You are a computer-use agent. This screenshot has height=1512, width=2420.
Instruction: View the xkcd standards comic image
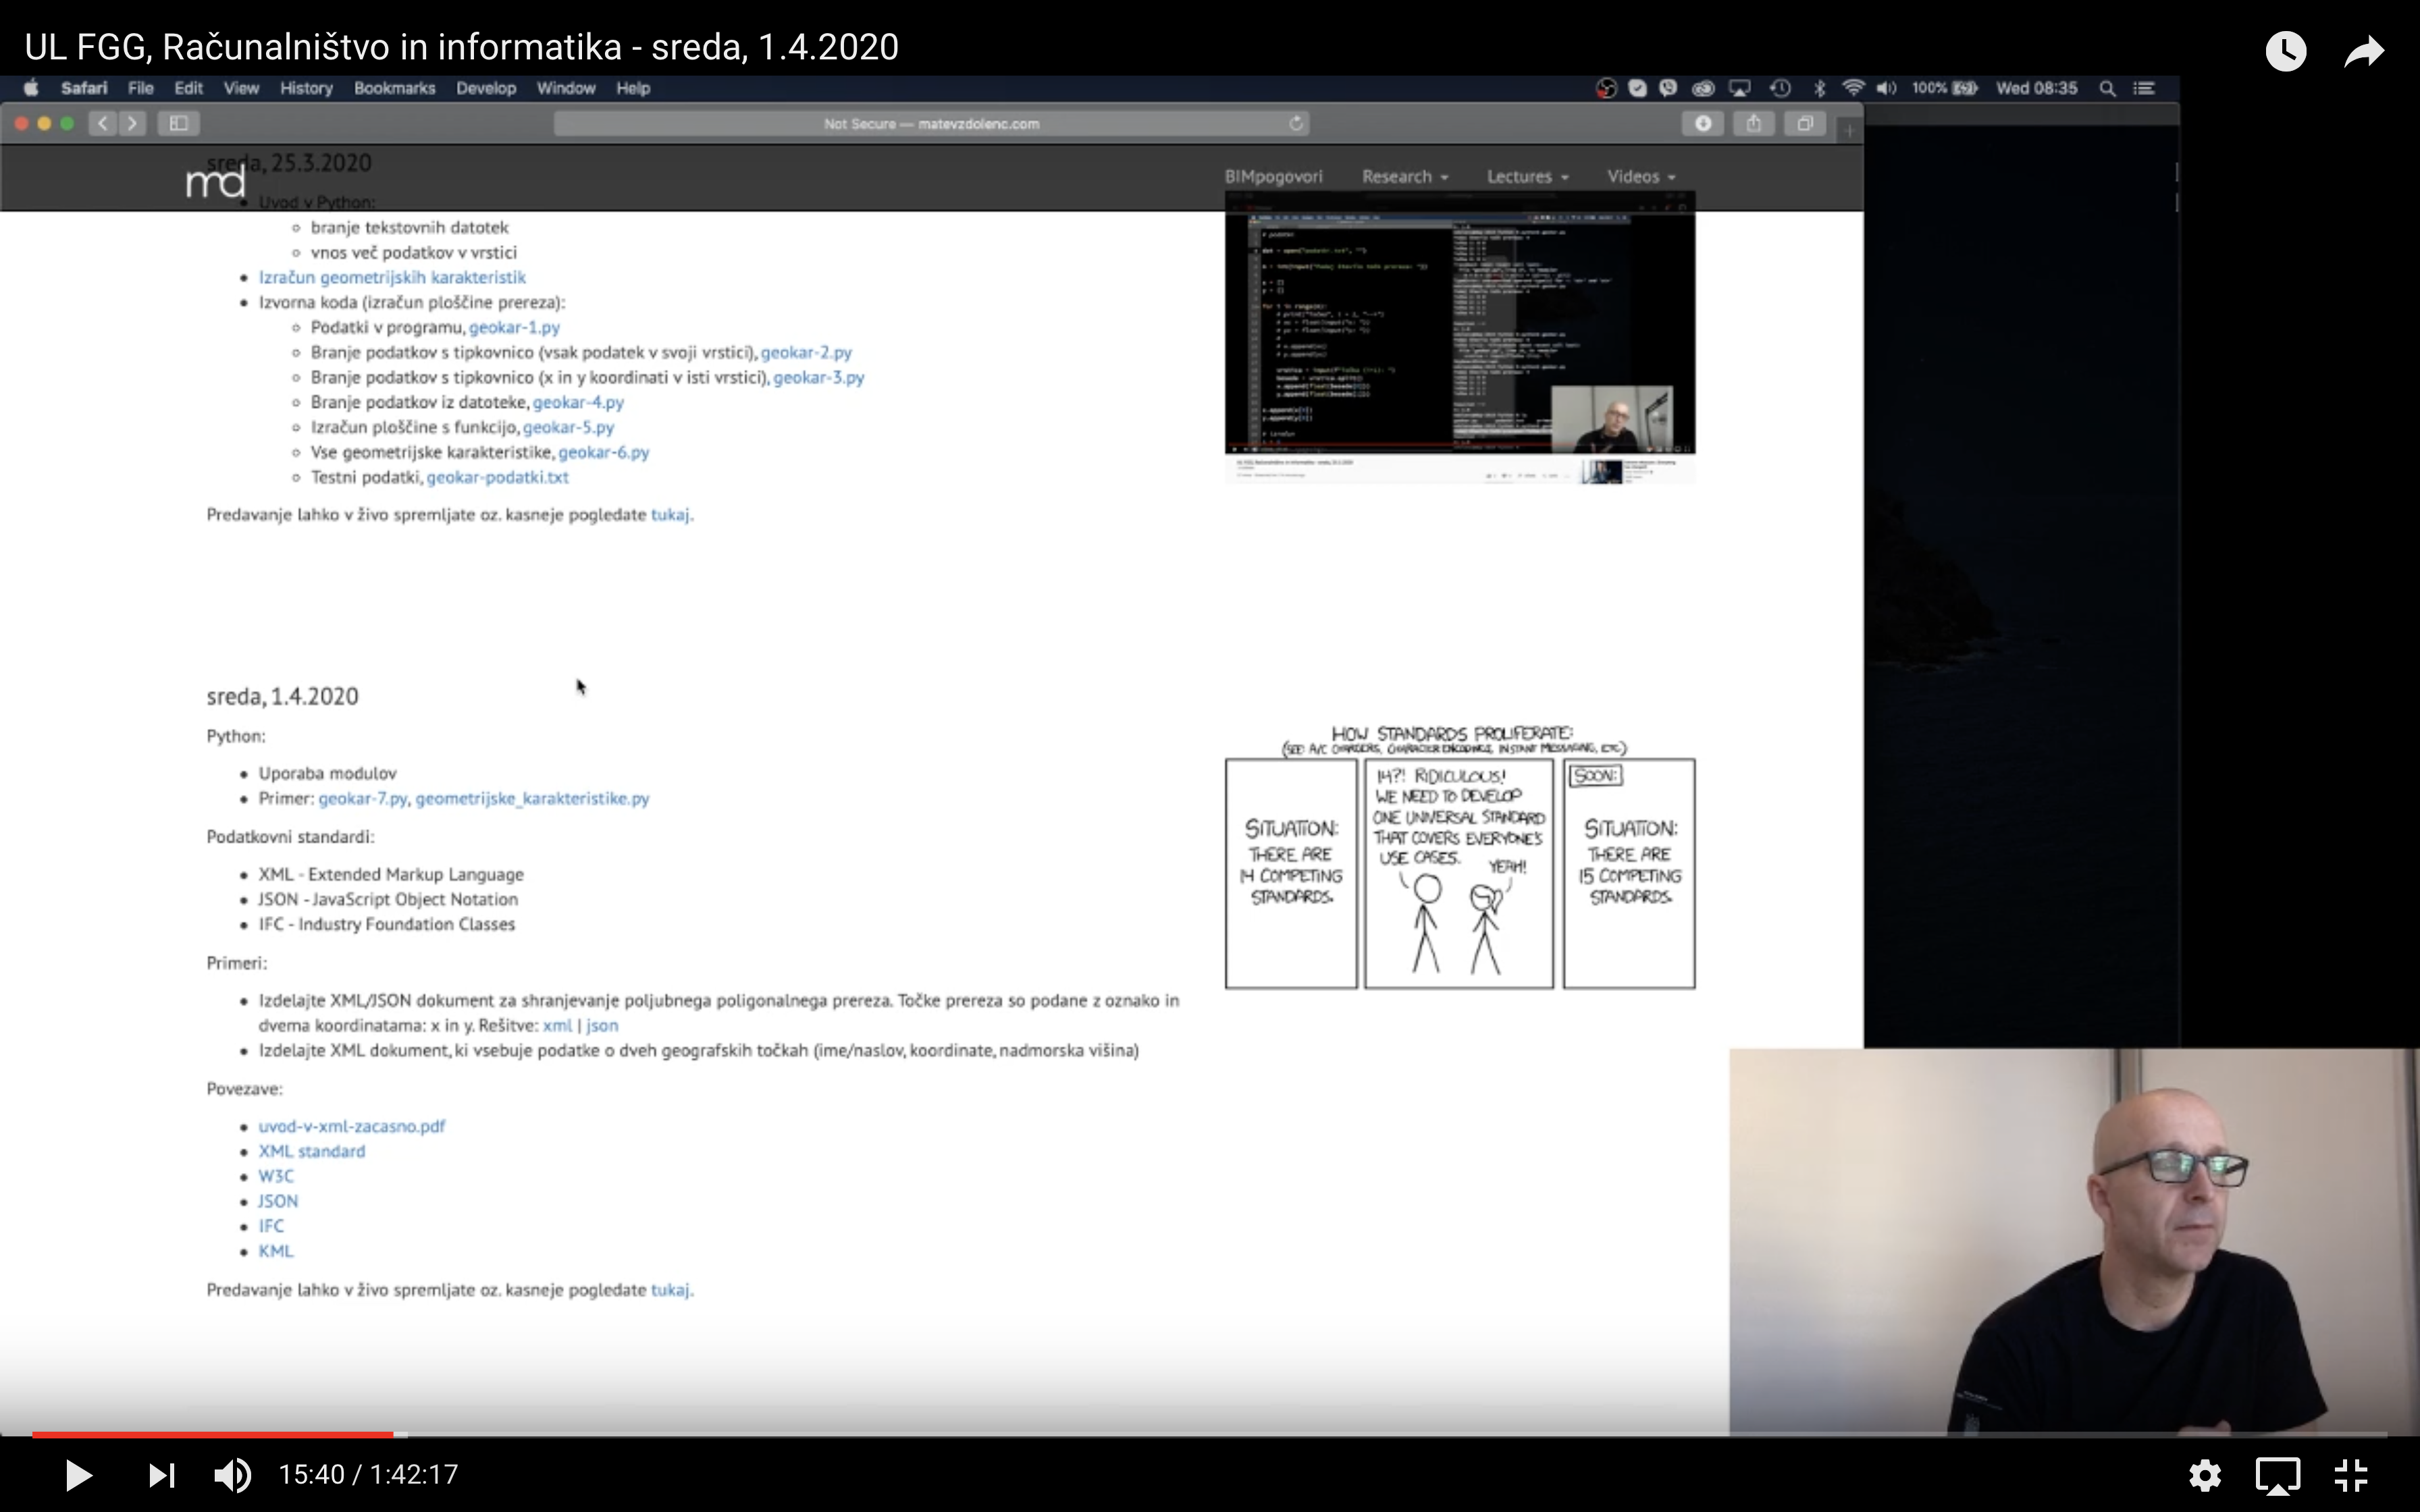[x=1460, y=857]
